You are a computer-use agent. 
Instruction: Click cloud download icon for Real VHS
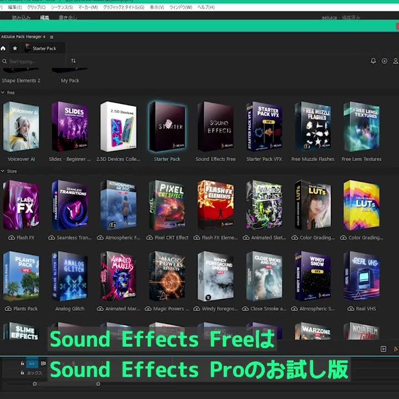click(351, 309)
